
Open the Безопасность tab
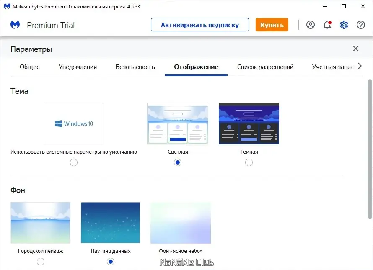click(135, 67)
